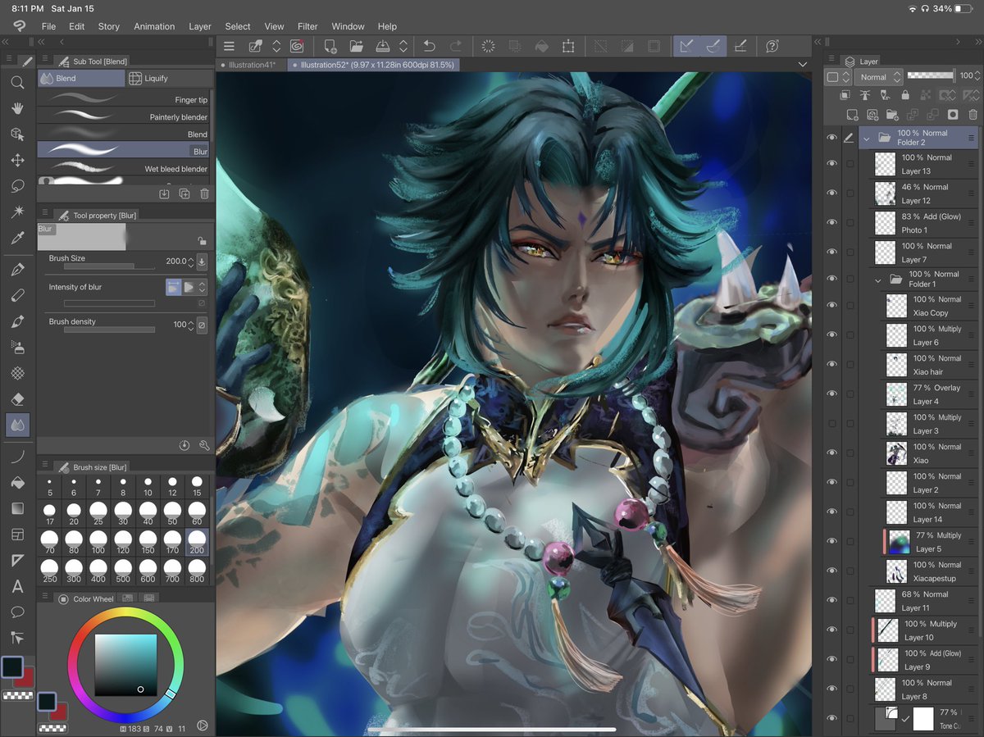Undo the last action

point(429,47)
